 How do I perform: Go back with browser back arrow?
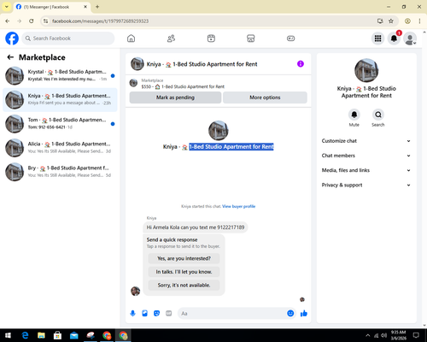pyautogui.click(x=8, y=21)
